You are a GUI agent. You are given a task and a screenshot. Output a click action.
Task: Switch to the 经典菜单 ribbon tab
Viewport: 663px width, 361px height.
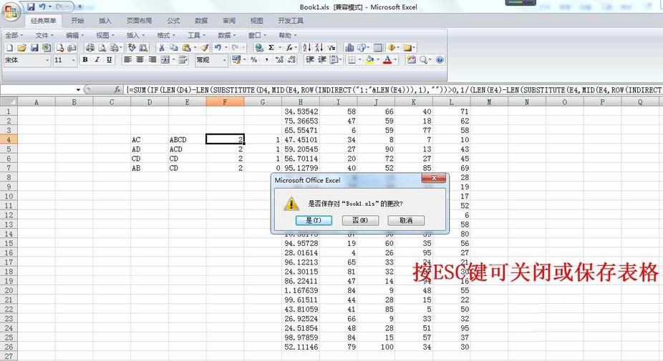(43, 21)
